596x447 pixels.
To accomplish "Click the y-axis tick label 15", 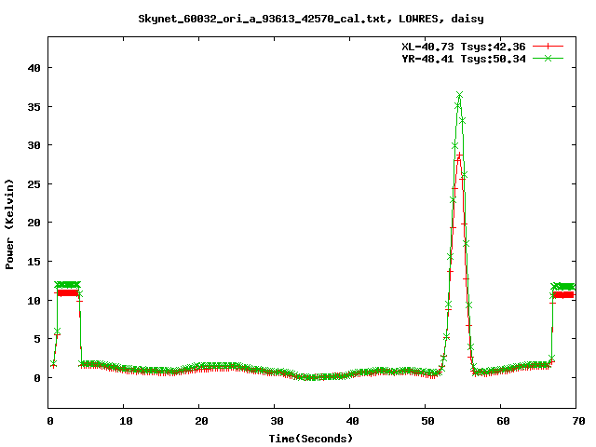I will [x=34, y=262].
